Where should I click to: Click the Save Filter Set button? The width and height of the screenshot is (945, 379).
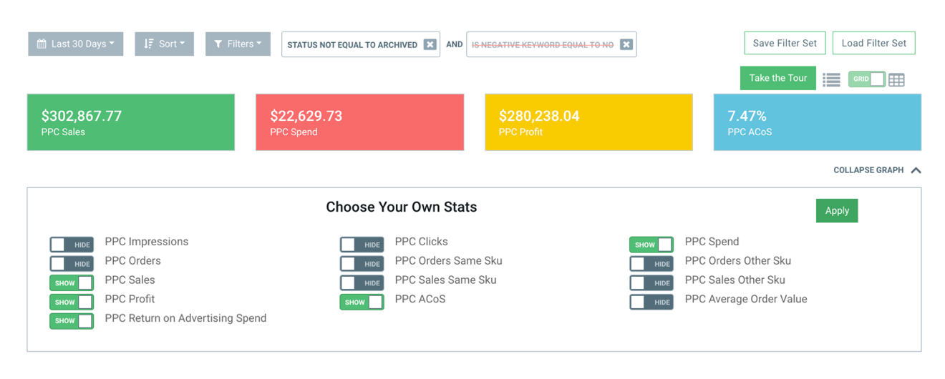(785, 43)
